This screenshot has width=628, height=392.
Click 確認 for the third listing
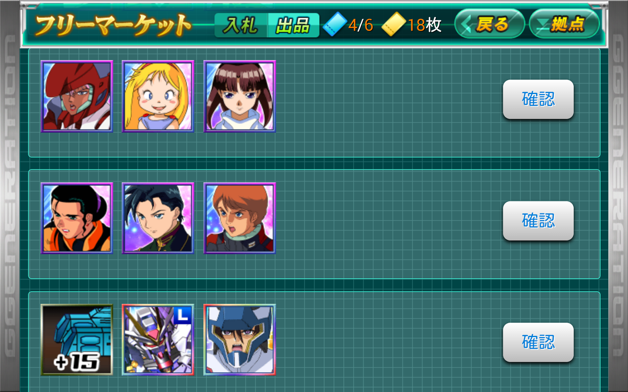(538, 342)
